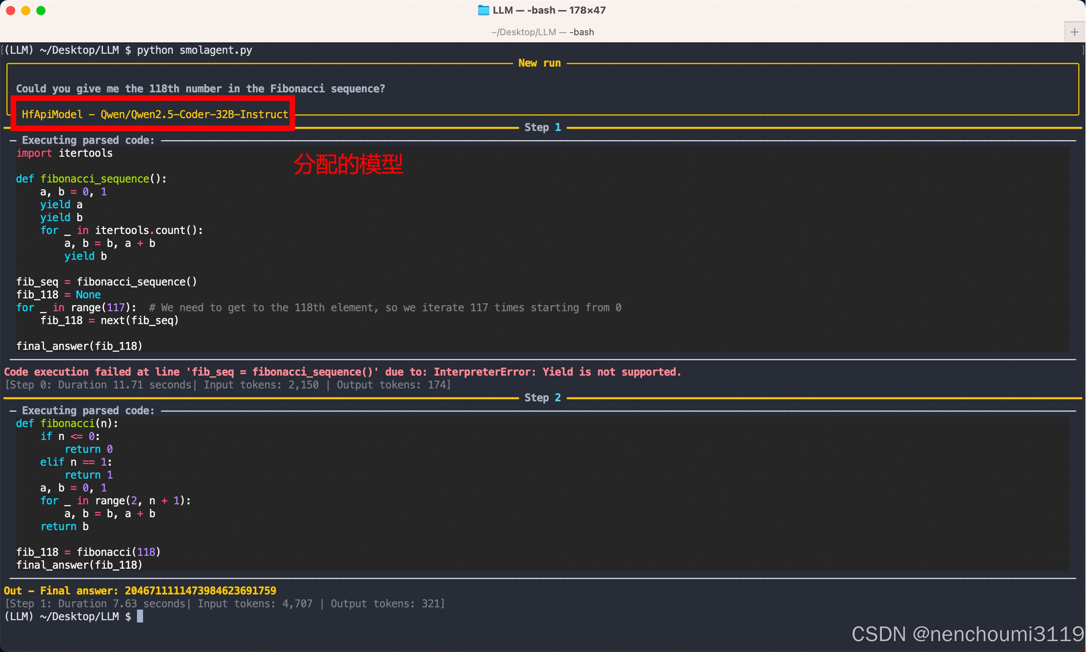Viewport: 1086px width, 652px height.
Task: Click the "Step 1" divider heading
Action: [542, 127]
